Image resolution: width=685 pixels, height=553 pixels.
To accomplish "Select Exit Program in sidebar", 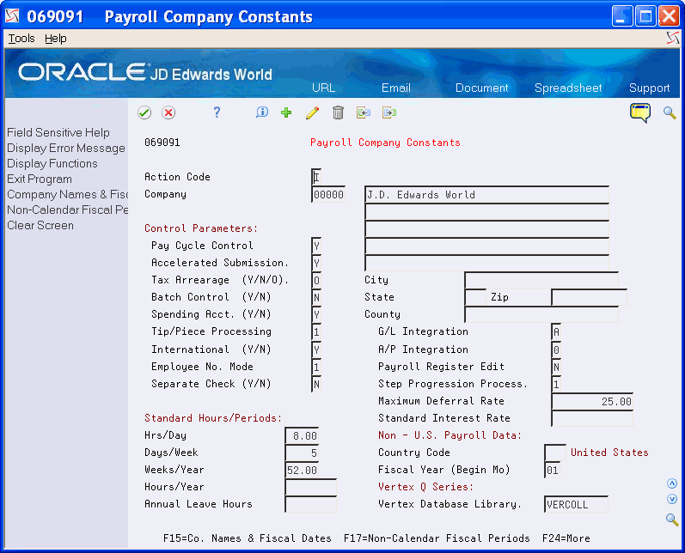I will 40,179.
